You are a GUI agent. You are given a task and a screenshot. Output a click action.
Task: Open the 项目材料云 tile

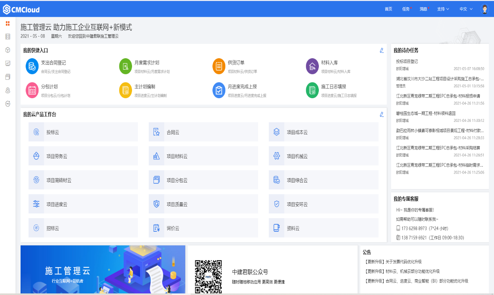point(203,156)
